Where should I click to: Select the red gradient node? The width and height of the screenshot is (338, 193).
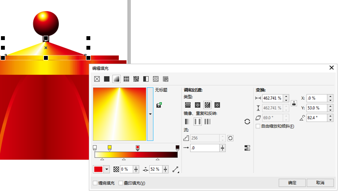pos(138,148)
